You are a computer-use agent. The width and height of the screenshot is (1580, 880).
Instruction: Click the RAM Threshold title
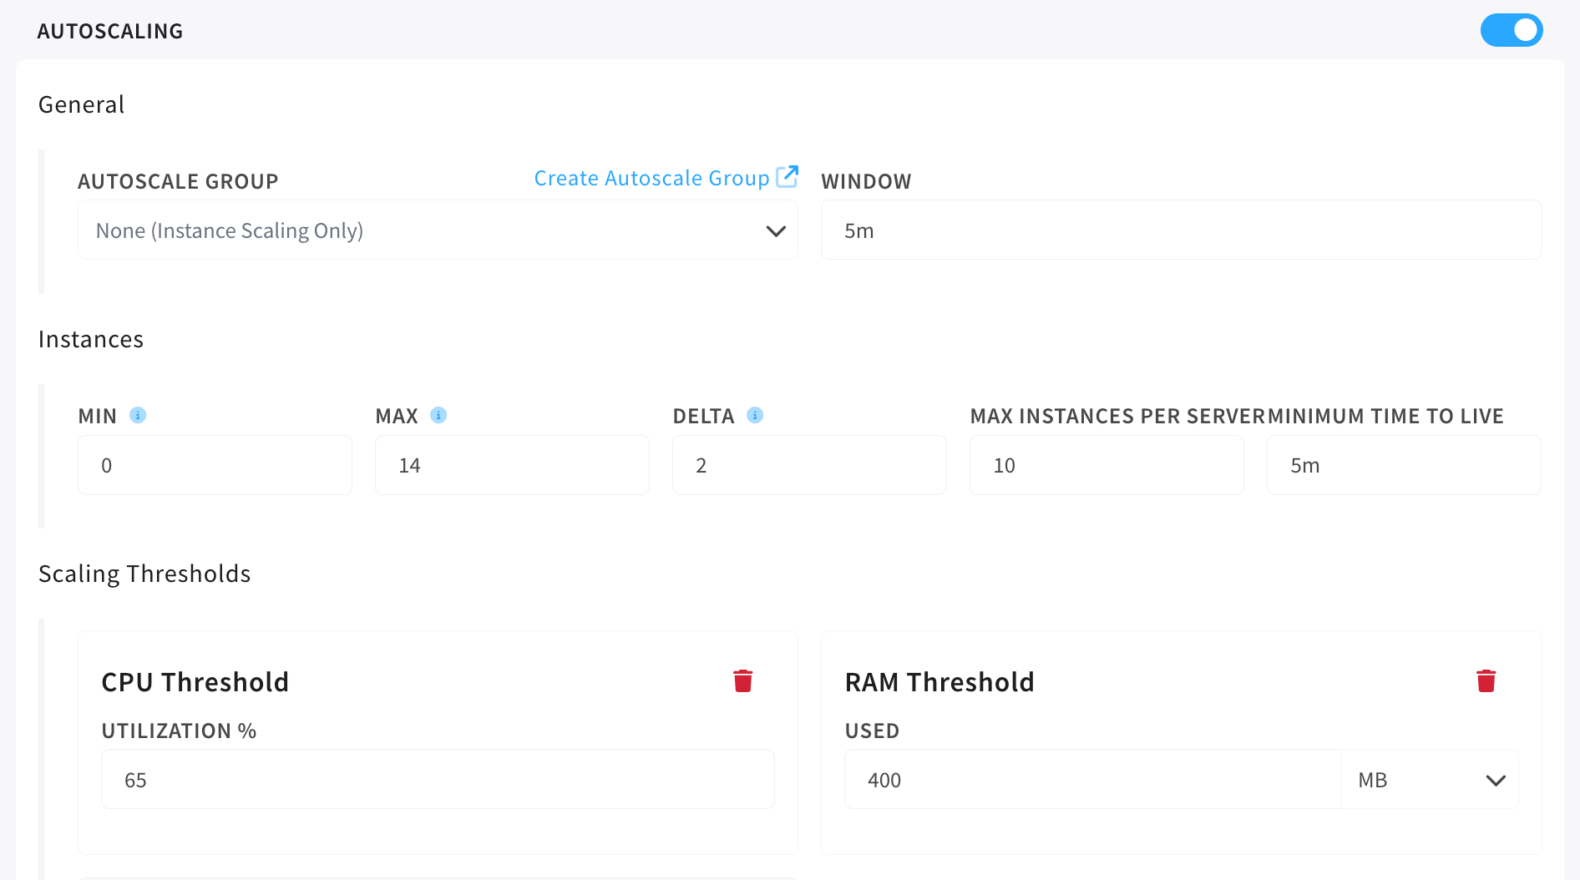[939, 682]
